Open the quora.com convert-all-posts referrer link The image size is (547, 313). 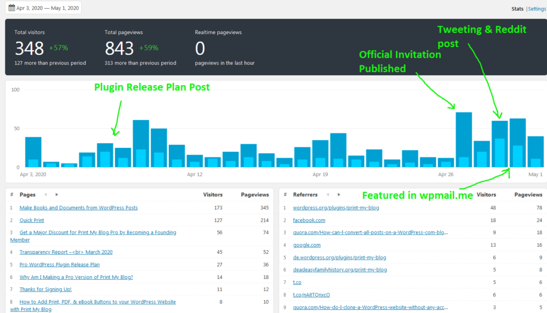pyautogui.click(x=370, y=232)
